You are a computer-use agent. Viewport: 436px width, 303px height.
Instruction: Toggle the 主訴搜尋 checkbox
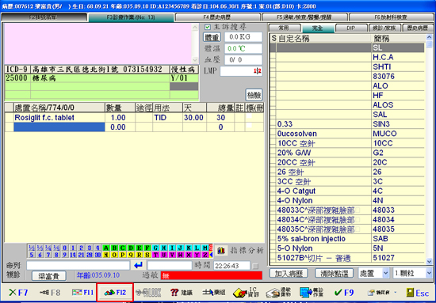[207, 27]
